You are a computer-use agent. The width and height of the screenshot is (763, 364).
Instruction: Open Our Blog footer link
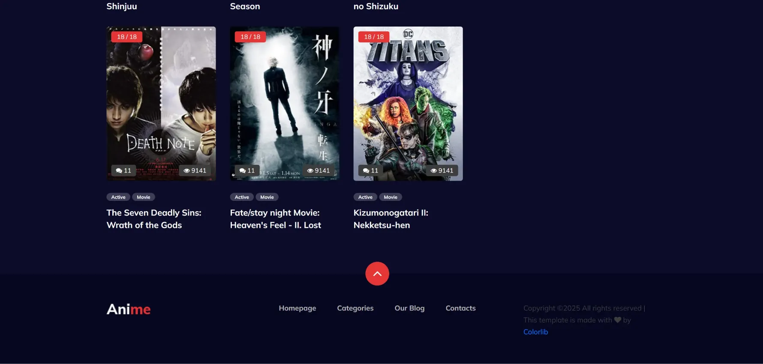pos(410,308)
